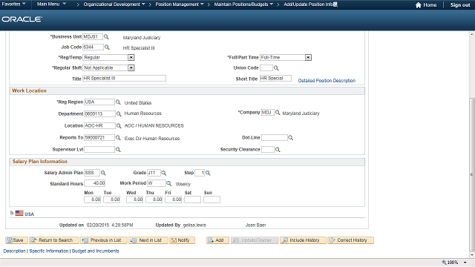
Task: Switch to the Description page link
Action: pyautogui.click(x=15, y=251)
